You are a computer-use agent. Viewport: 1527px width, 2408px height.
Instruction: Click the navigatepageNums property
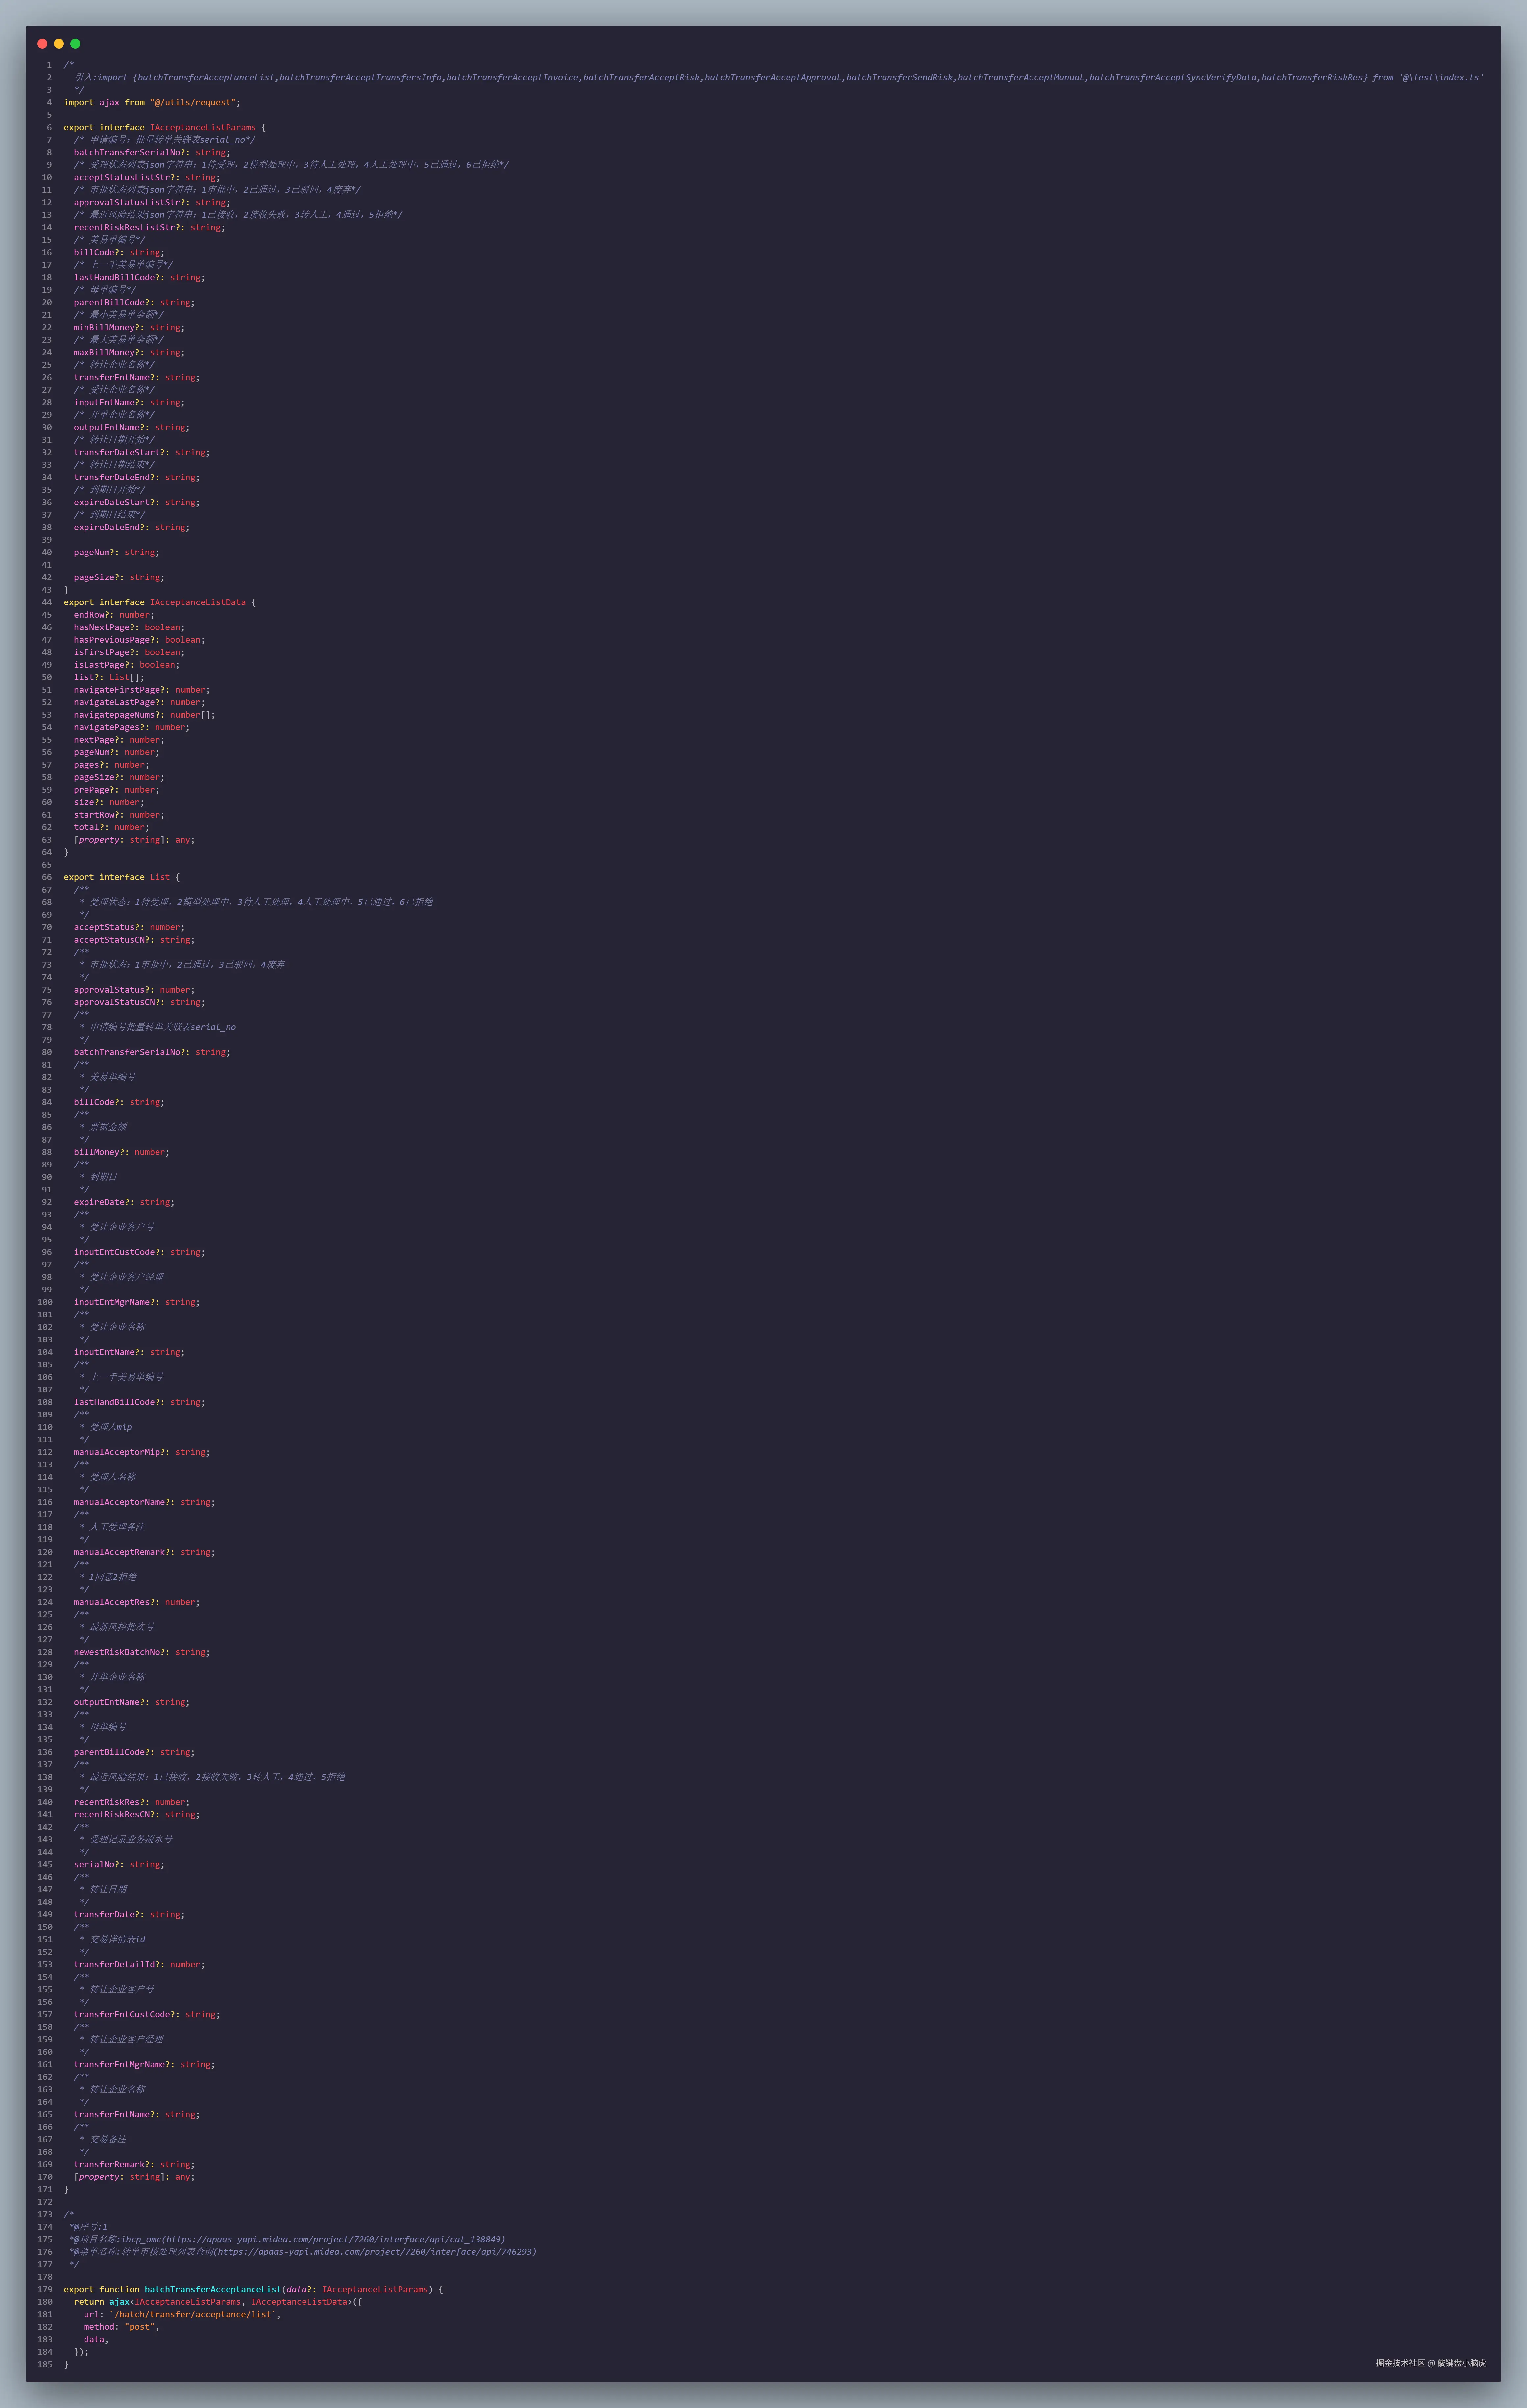click(x=114, y=715)
